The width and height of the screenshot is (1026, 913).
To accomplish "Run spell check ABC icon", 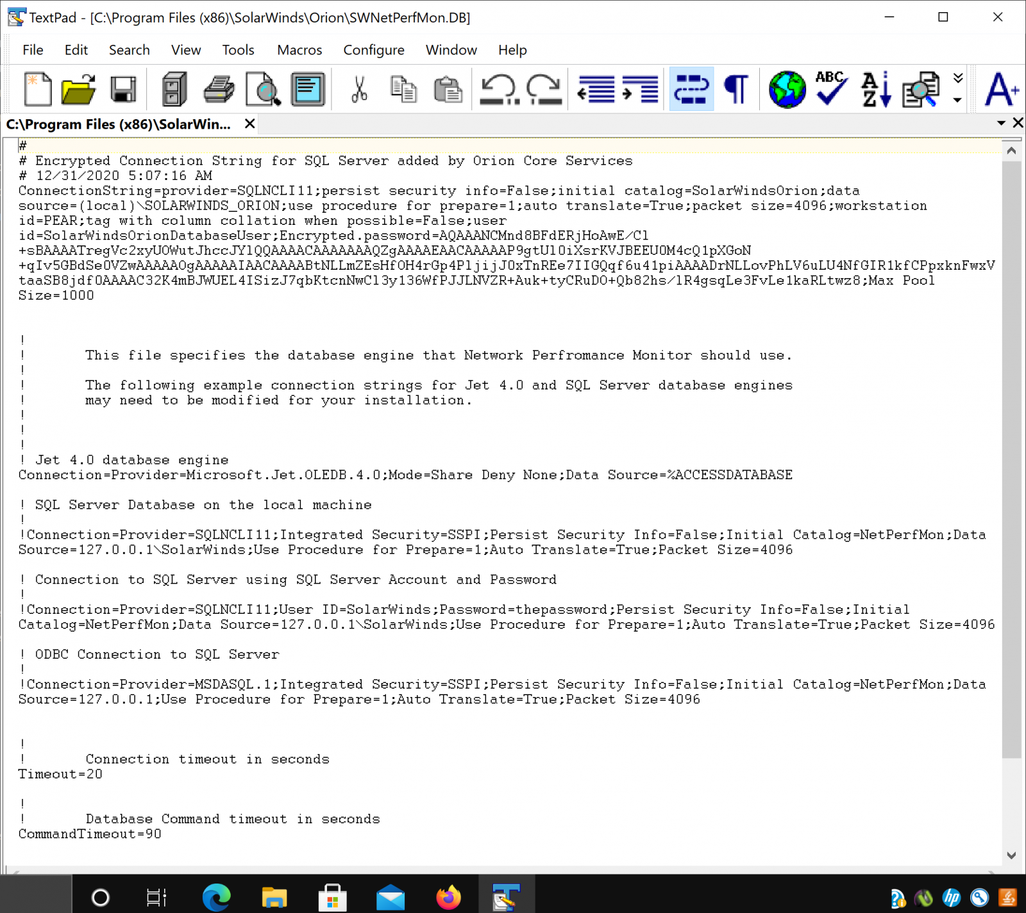I will pos(831,89).
